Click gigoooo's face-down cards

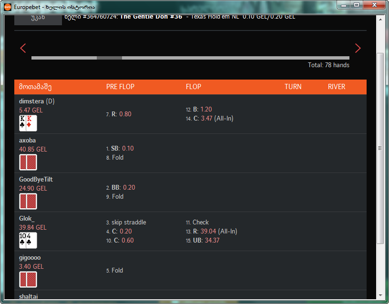[x=28, y=279]
